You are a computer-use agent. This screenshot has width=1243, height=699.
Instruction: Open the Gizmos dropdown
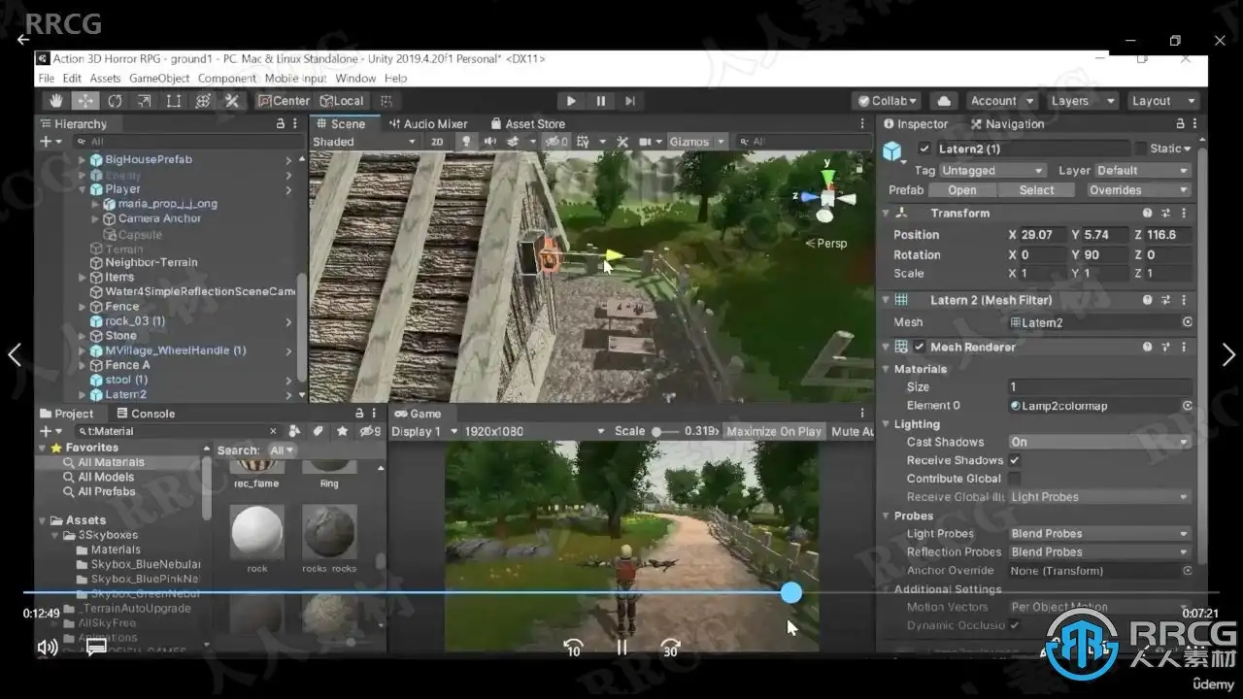pyautogui.click(x=696, y=142)
